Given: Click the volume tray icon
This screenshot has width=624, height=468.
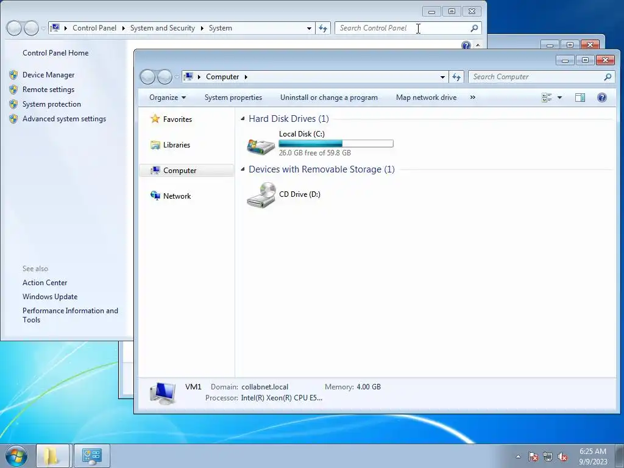Looking at the screenshot, I should click(562, 456).
